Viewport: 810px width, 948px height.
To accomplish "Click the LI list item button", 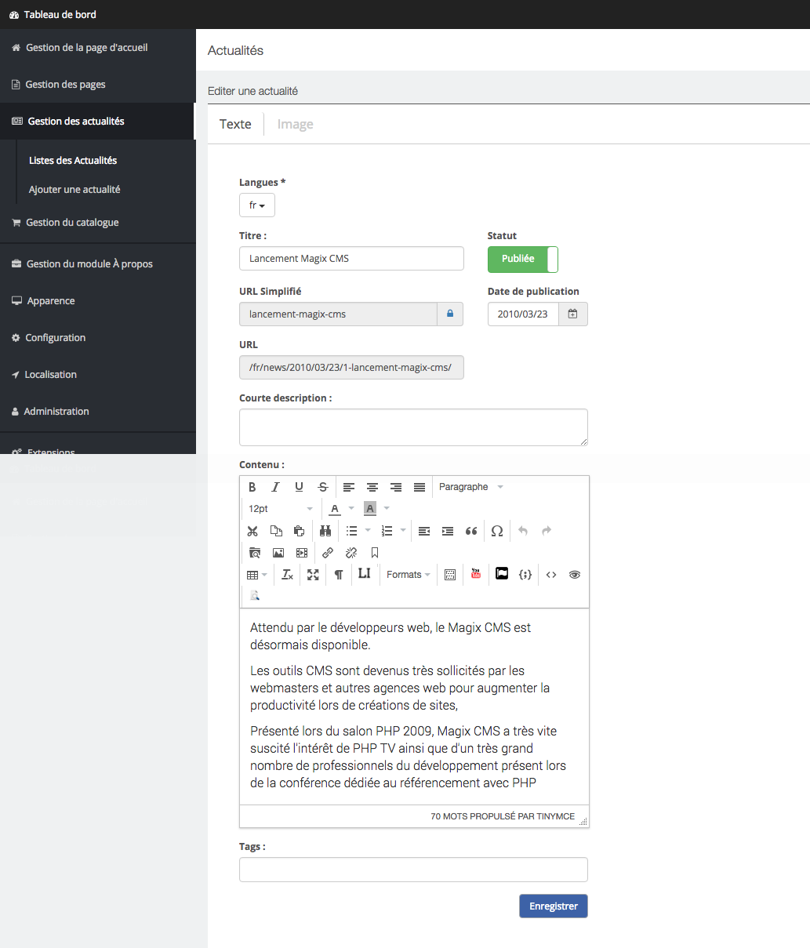I will (x=364, y=574).
